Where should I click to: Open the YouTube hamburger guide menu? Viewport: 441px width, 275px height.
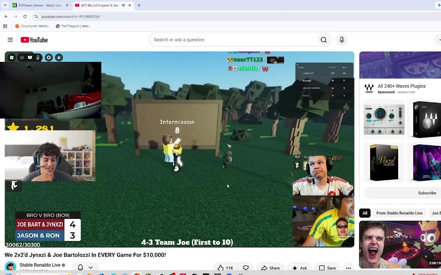[x=10, y=40]
